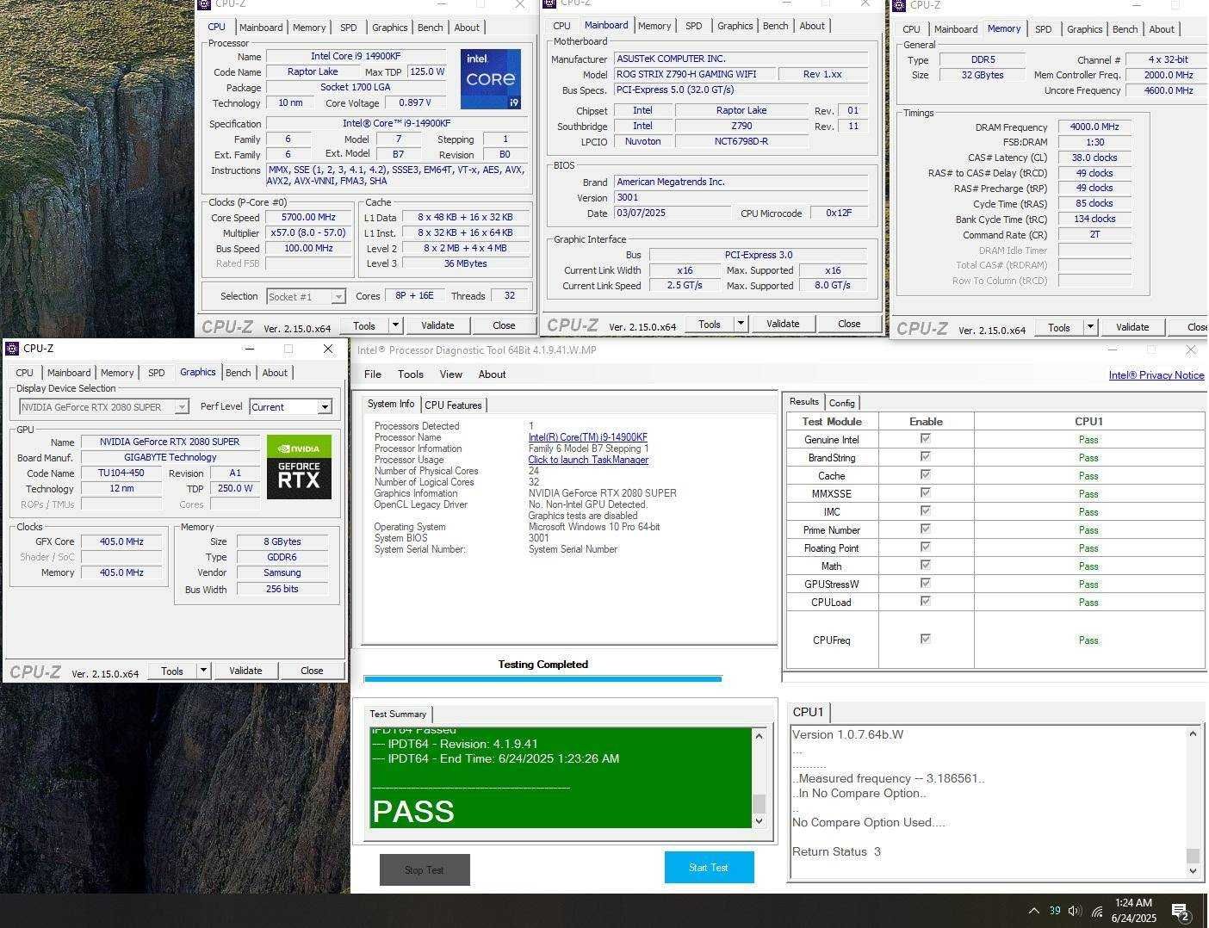This screenshot has height=928, width=1209.
Task: Open the taskbar notification center icon
Action: click(x=1181, y=911)
